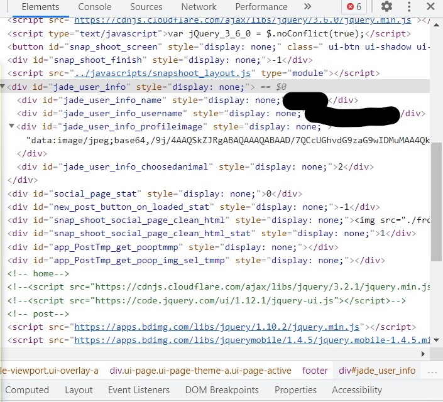The image size is (443, 402).
Task: Collapse the jade_user_info div node
Action: [x=3, y=87]
